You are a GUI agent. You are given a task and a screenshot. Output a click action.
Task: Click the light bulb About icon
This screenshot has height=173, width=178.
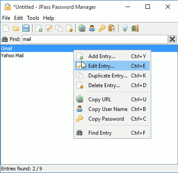[x=125, y=28]
